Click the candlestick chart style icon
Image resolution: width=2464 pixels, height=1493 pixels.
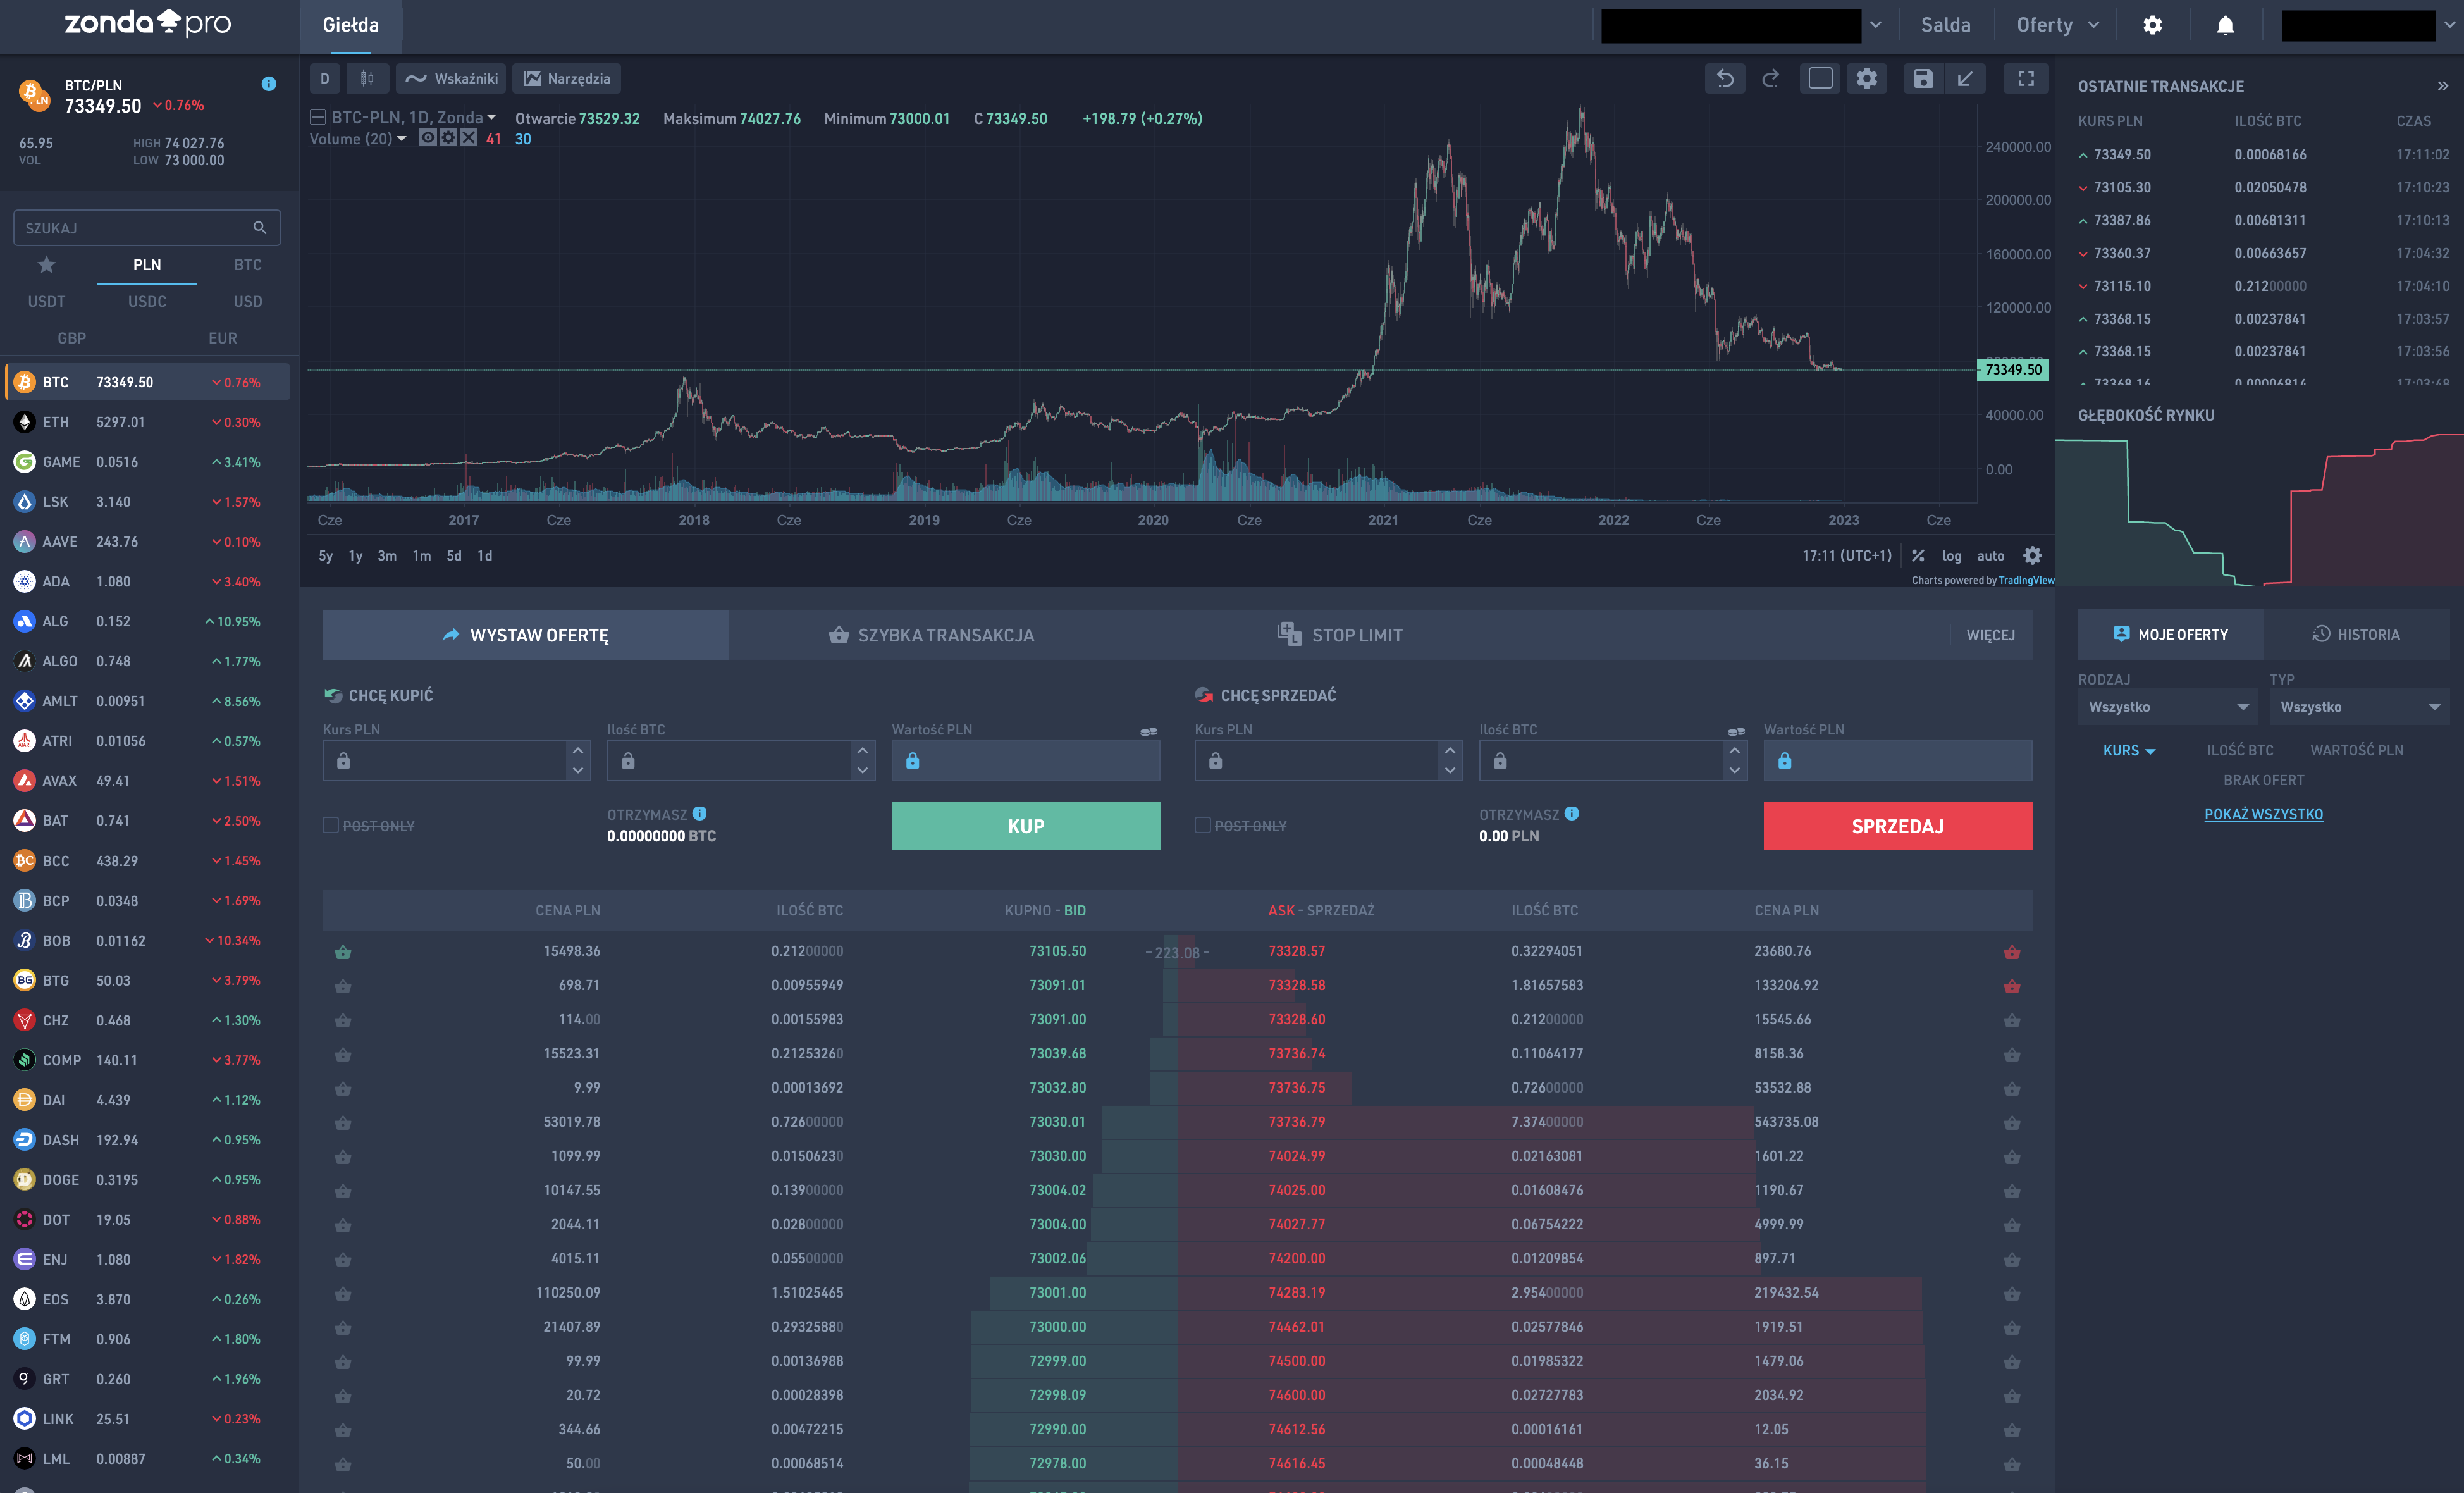pyautogui.click(x=367, y=79)
